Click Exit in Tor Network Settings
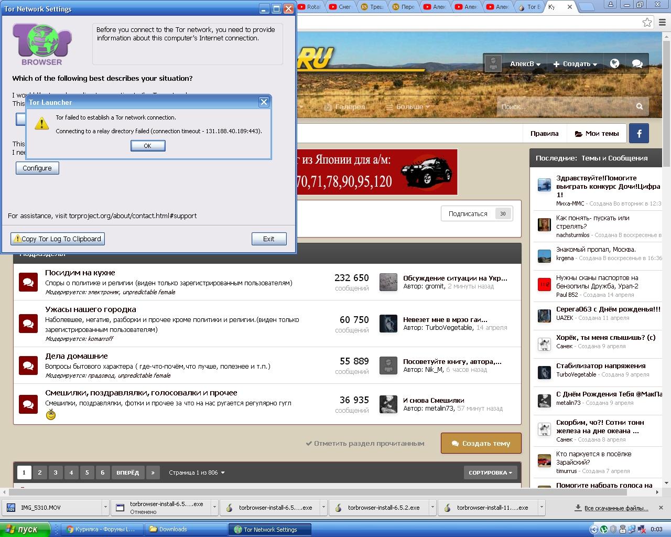 (269, 239)
